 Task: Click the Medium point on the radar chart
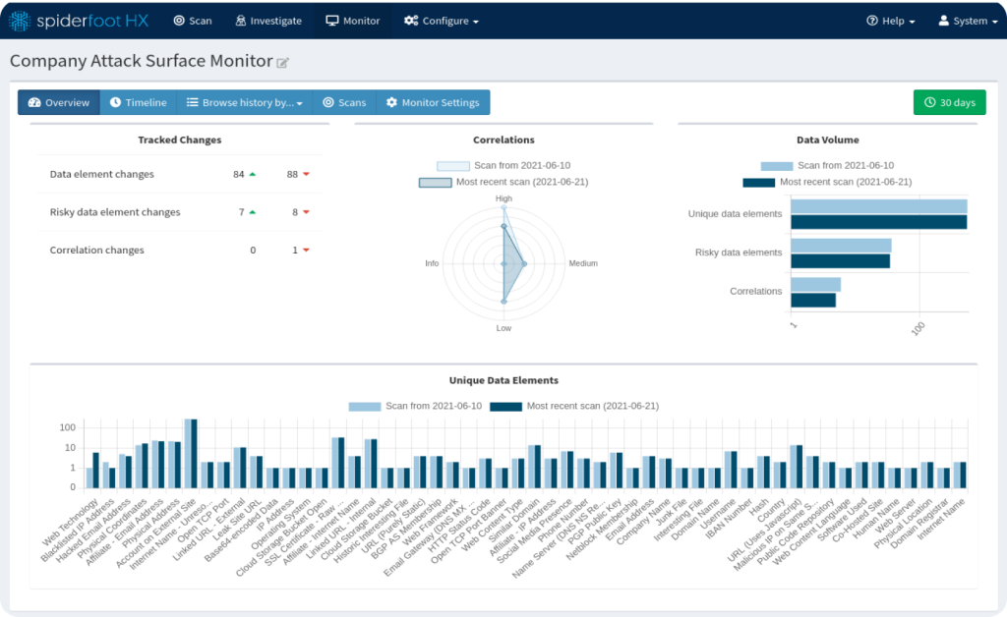(x=525, y=263)
